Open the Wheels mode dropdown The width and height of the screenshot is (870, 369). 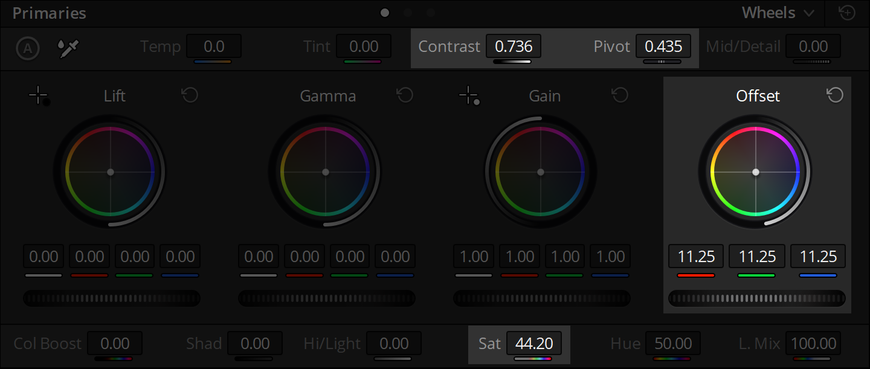click(x=778, y=13)
